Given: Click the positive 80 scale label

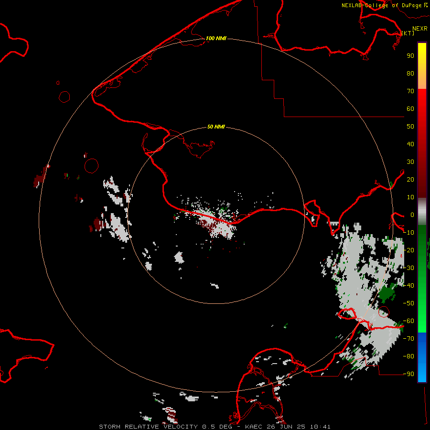Looking at the screenshot, I should tap(410, 74).
